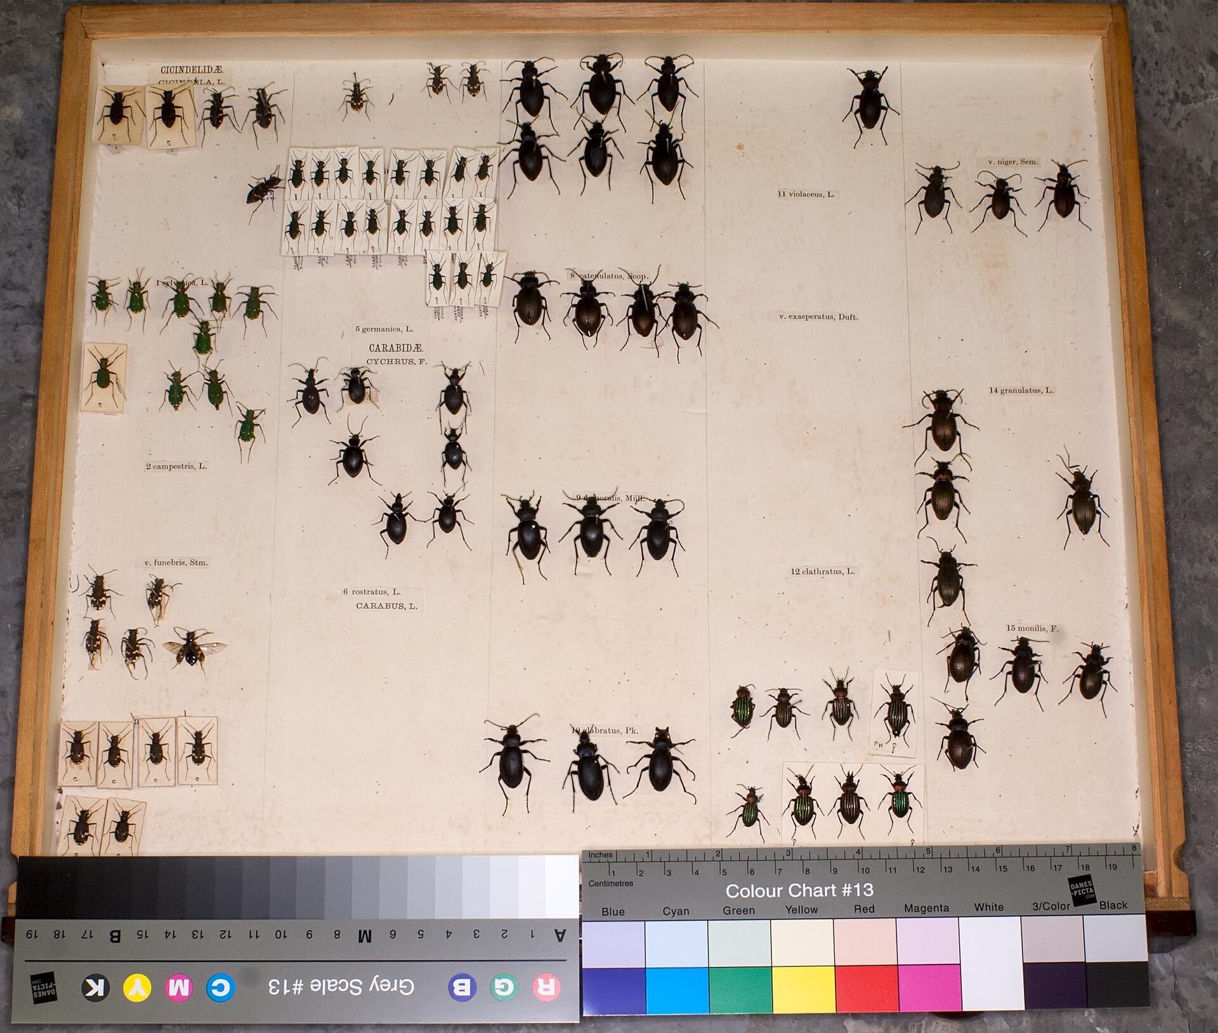The height and width of the screenshot is (1033, 1218).
Task: Click the lightest grey patch above A
Action: pos(562,887)
